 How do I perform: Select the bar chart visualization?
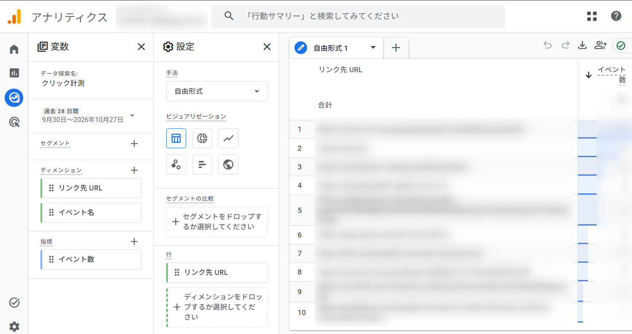[202, 164]
